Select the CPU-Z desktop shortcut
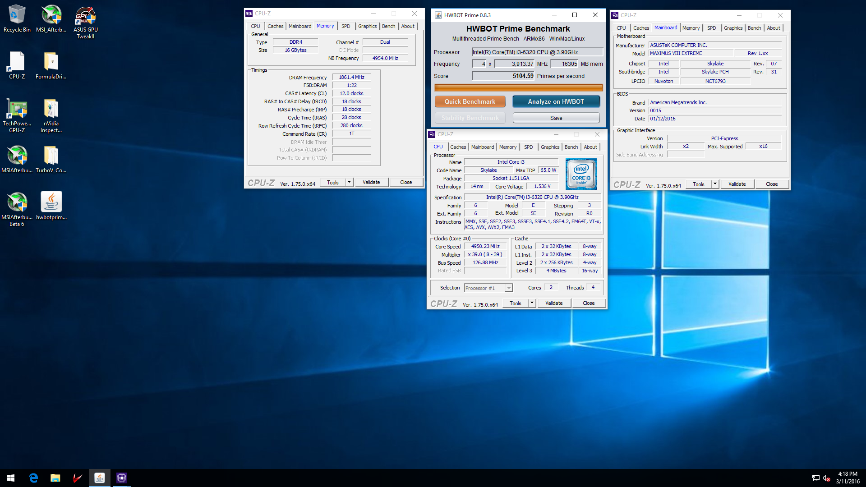 17,65
